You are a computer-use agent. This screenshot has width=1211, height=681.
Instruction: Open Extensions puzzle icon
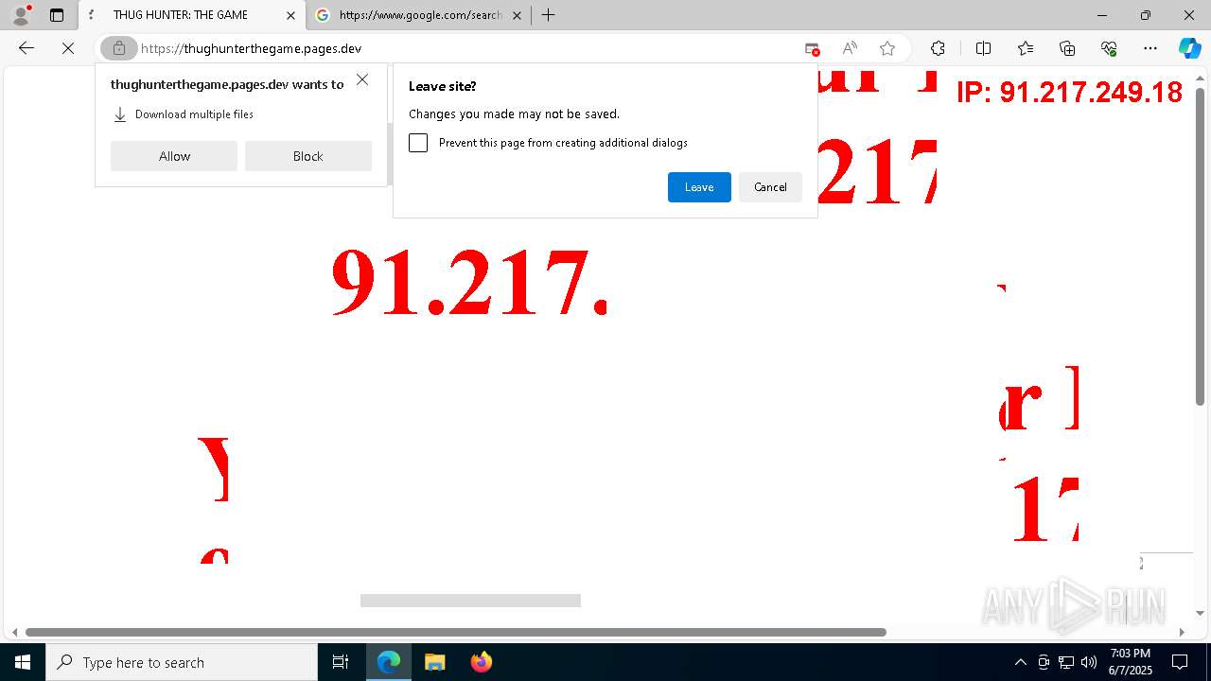[938, 48]
